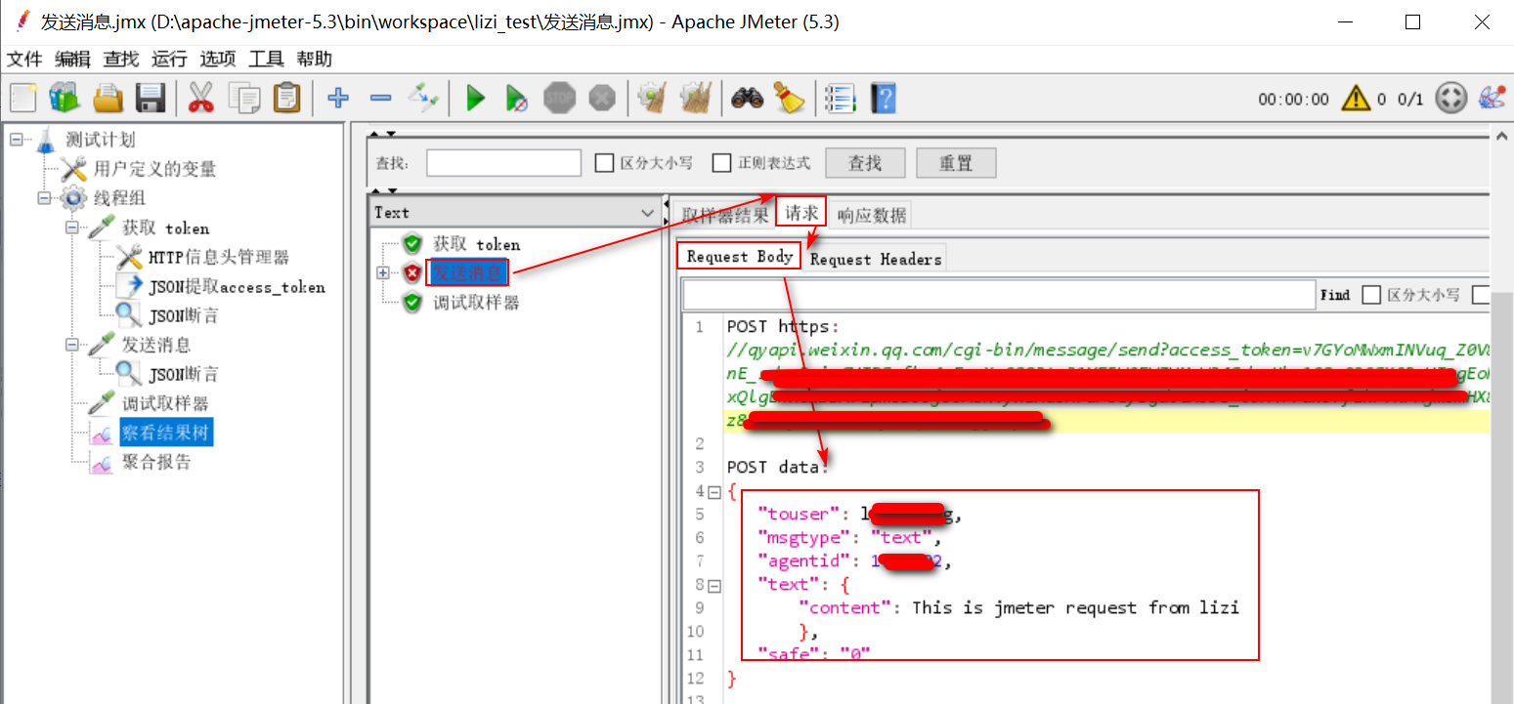This screenshot has width=1514, height=704.
Task: Switch to the 请求 tab
Action: coord(801,213)
